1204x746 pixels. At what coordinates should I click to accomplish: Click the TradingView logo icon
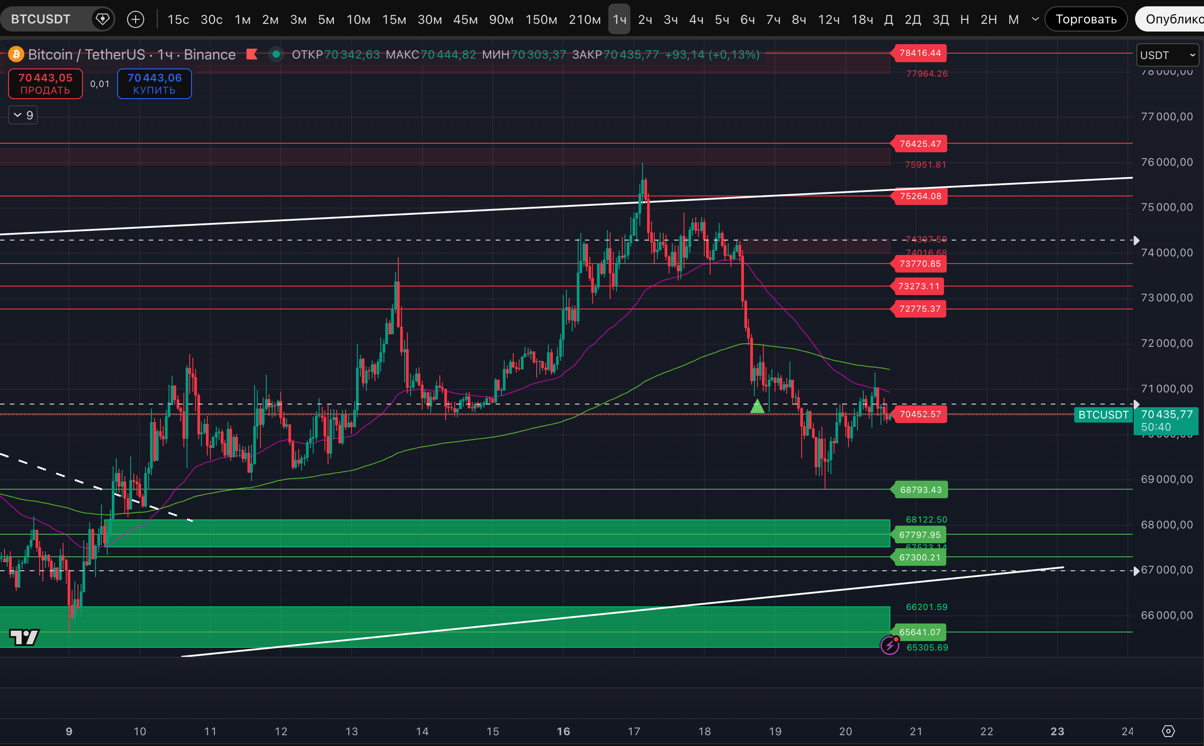coord(24,637)
